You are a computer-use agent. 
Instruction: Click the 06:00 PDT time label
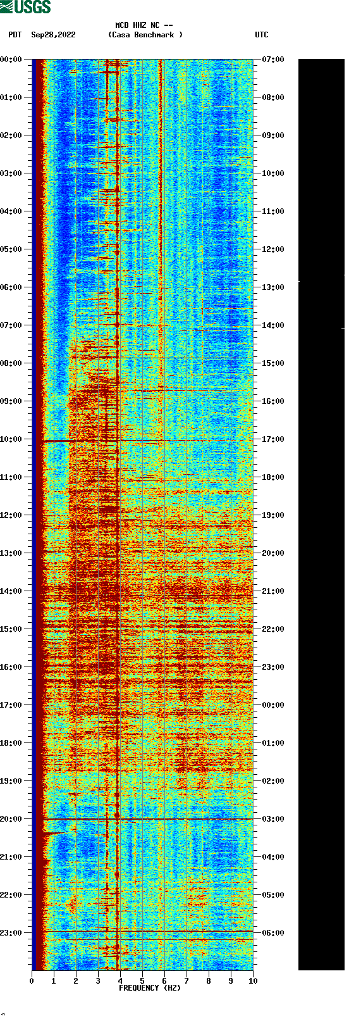pyautogui.click(x=11, y=287)
